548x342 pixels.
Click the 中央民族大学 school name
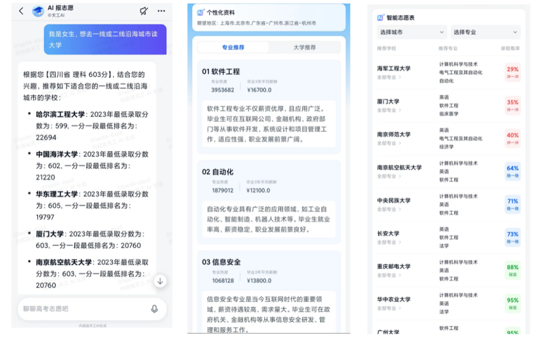[x=394, y=201]
